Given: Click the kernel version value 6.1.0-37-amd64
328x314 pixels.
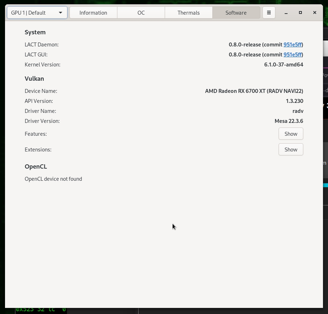Looking at the screenshot, I should click(284, 65).
